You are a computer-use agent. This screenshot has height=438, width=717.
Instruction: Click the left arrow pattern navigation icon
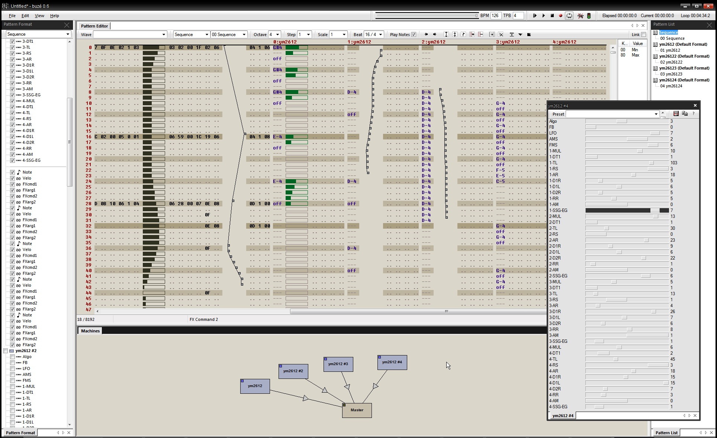(426, 35)
